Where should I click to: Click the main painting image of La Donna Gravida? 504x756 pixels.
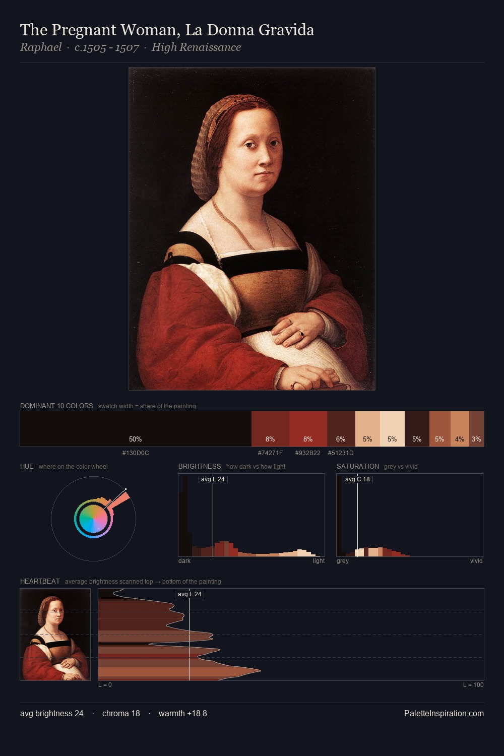[252, 229]
